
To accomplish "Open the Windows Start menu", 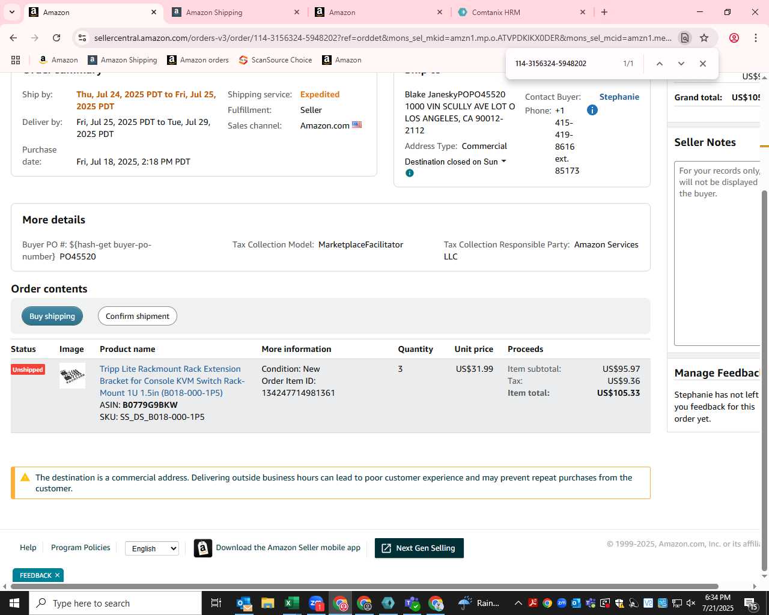I will [x=14, y=603].
